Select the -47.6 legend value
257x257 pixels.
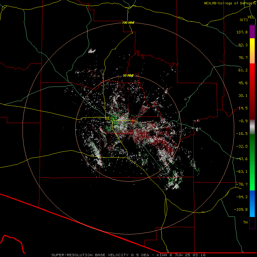pyautogui.click(x=242, y=159)
